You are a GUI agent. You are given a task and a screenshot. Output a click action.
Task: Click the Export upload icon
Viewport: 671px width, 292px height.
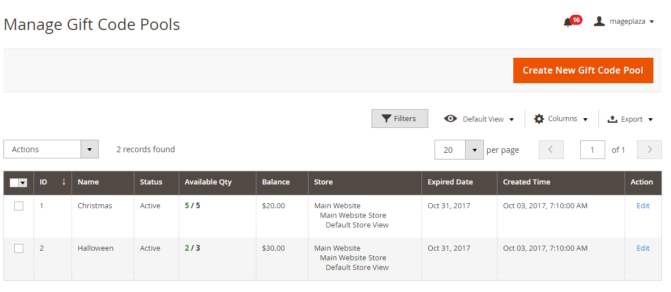click(612, 119)
